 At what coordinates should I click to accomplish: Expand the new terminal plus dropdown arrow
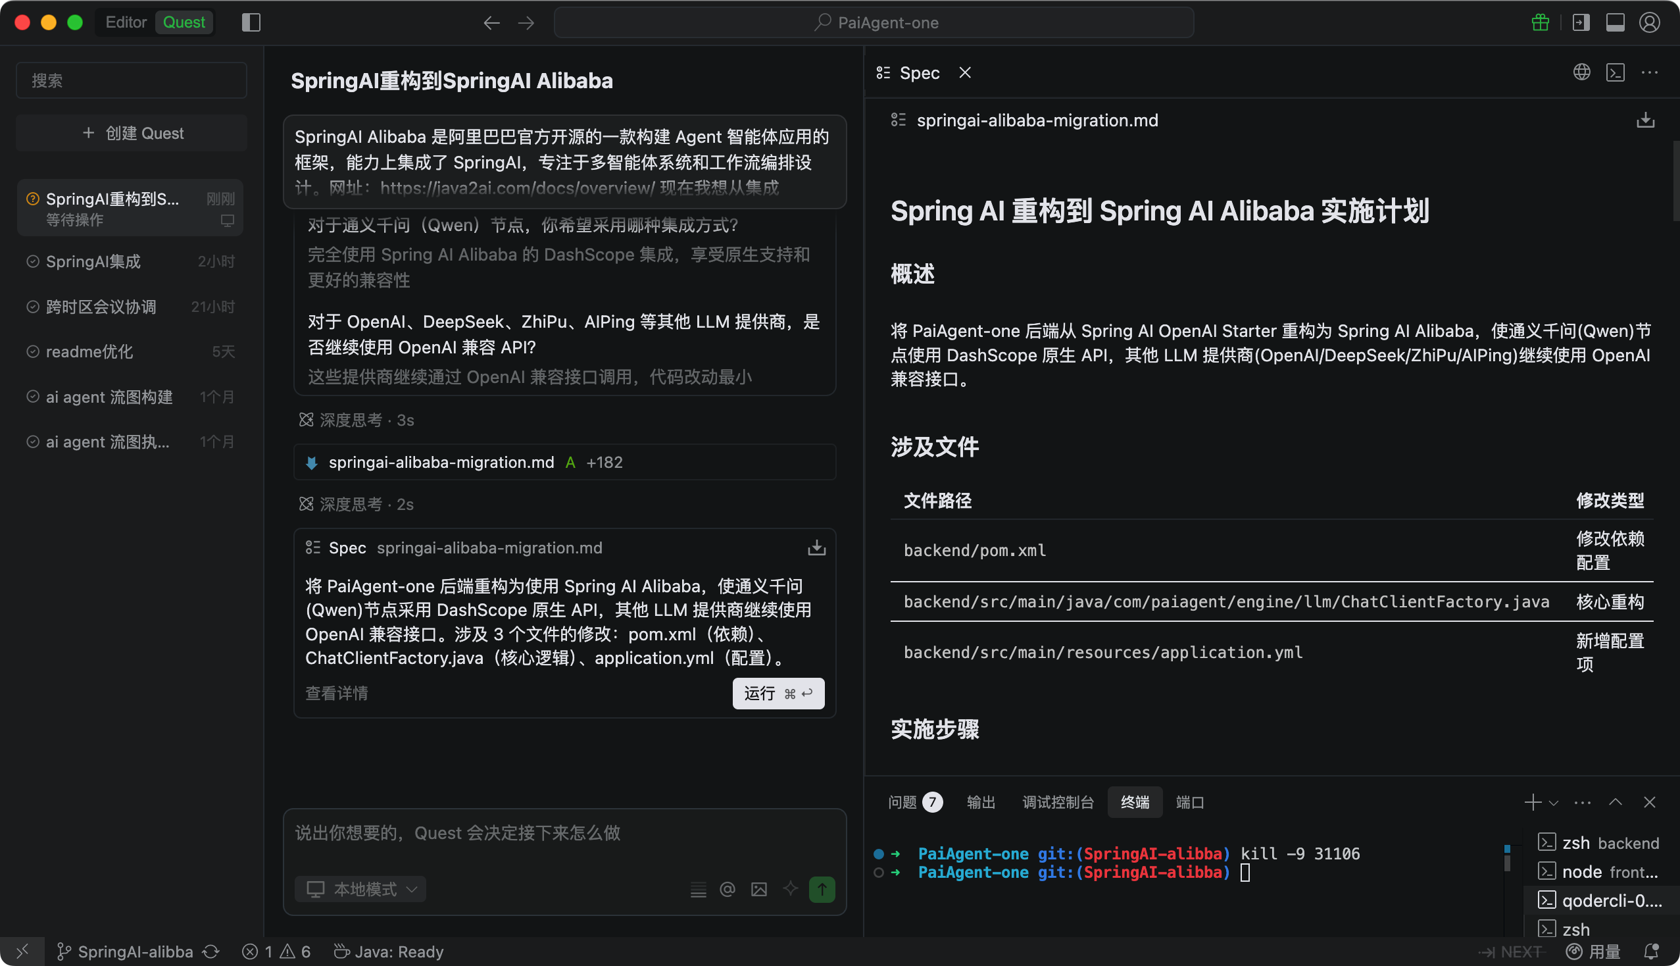[x=1553, y=803]
